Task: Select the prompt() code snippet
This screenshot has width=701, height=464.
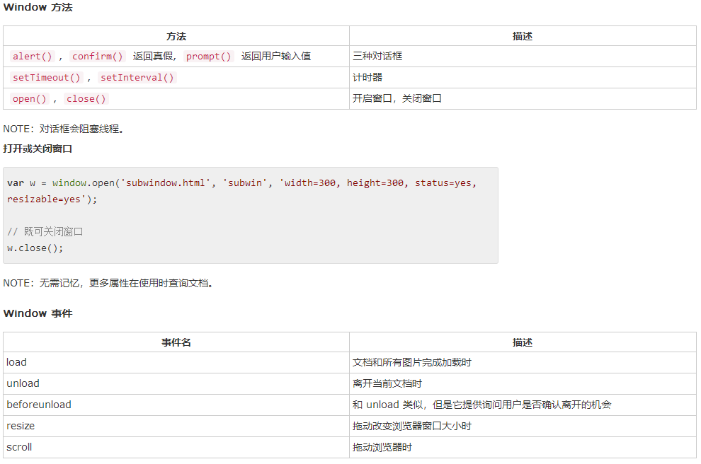Action: coord(208,57)
